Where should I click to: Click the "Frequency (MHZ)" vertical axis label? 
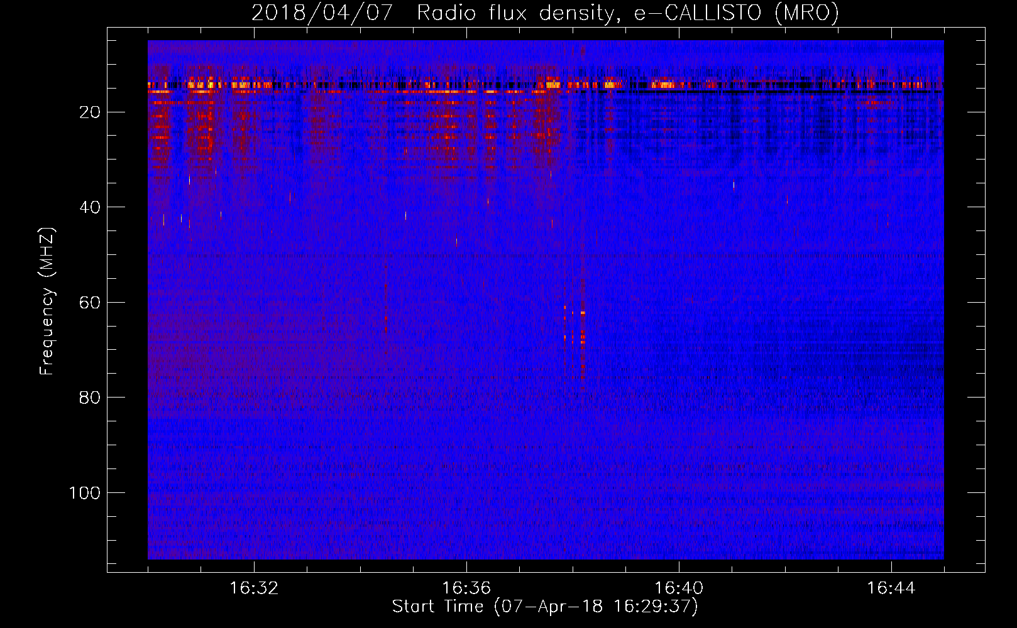pos(47,301)
